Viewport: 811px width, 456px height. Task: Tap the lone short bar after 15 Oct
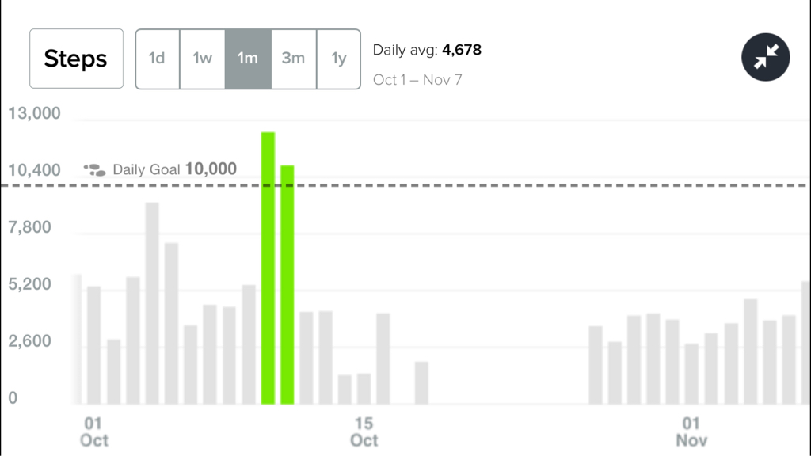click(x=421, y=382)
